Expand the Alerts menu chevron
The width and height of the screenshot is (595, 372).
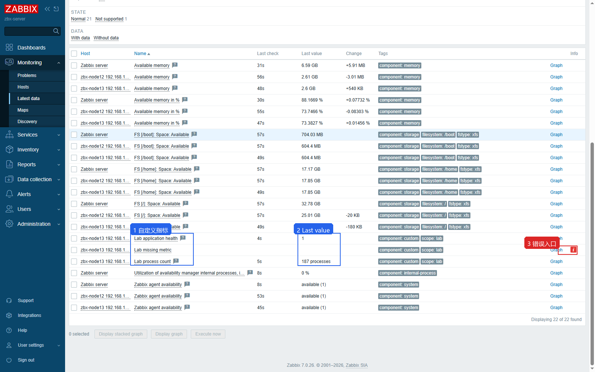click(59, 195)
